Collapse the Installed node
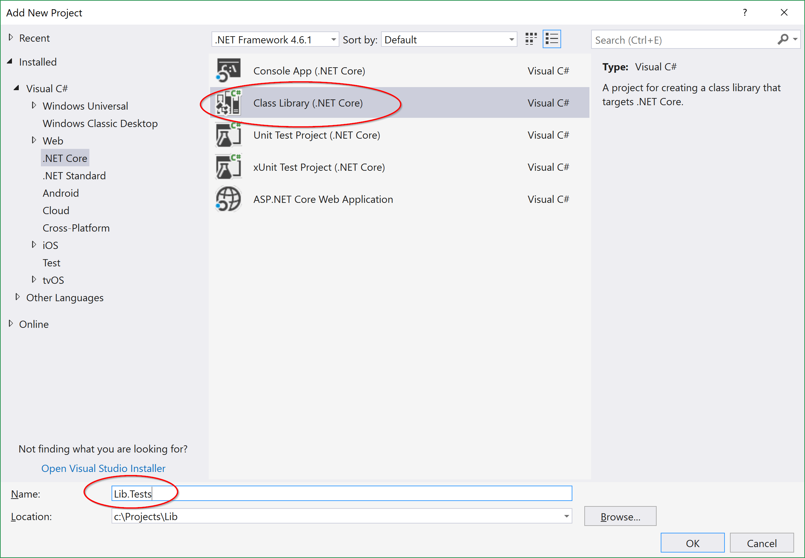Viewport: 805px width, 558px height. click(10, 61)
